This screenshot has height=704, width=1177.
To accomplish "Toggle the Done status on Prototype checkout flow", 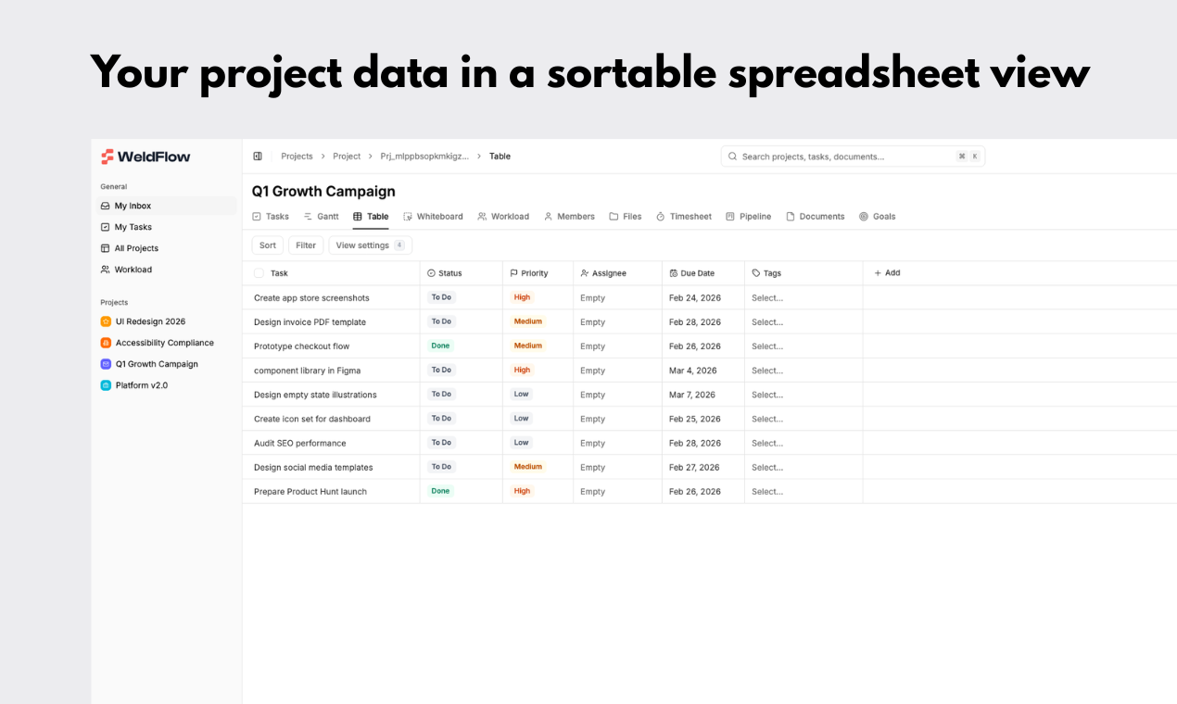I will coord(440,346).
